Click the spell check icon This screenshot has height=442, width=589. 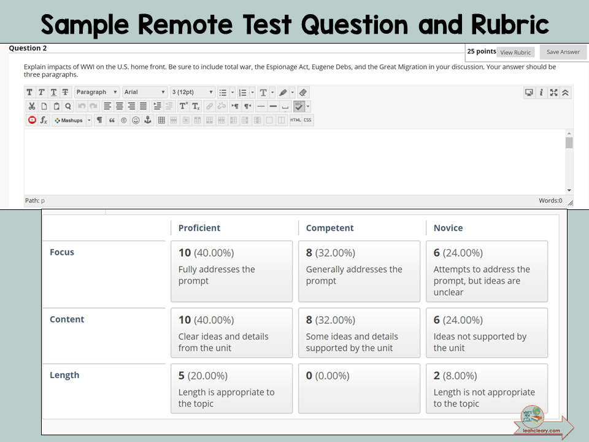299,106
